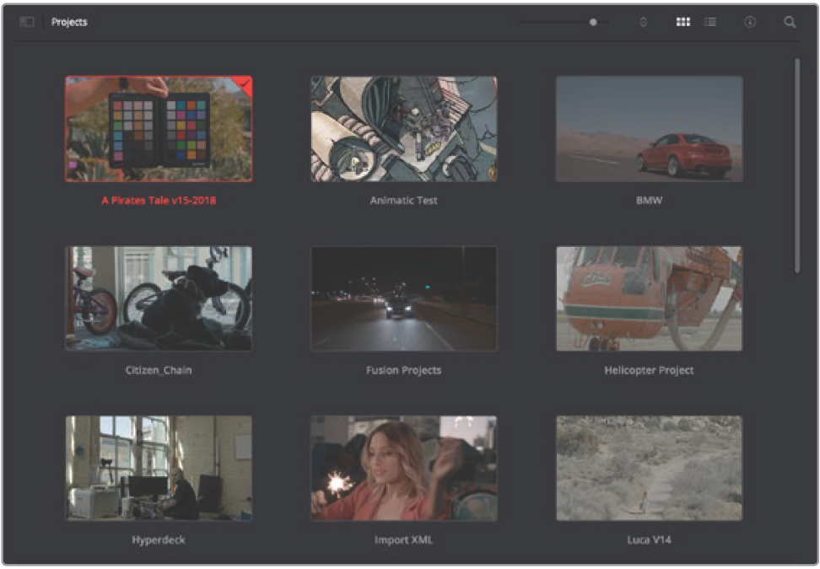The image size is (820, 569).
Task: Select the Fusion Projects thumbnail
Action: pos(404,299)
